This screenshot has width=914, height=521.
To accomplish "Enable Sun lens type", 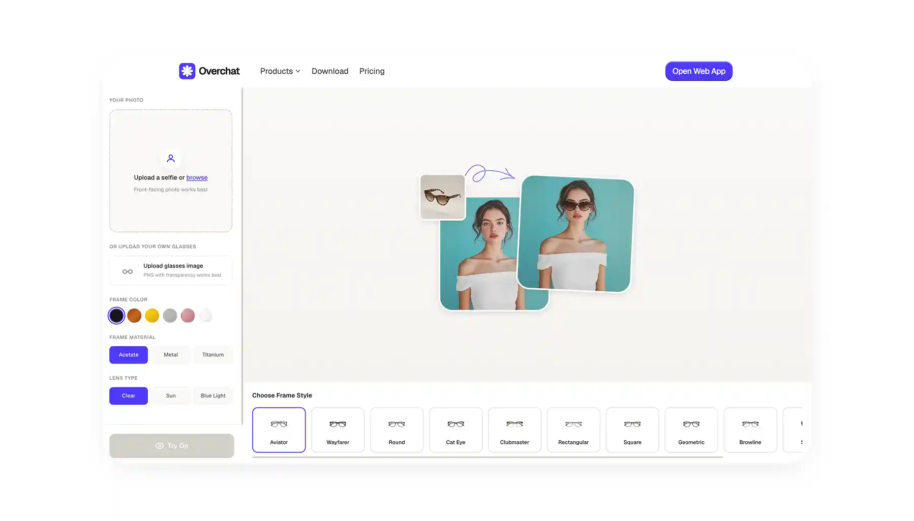I will click(170, 395).
